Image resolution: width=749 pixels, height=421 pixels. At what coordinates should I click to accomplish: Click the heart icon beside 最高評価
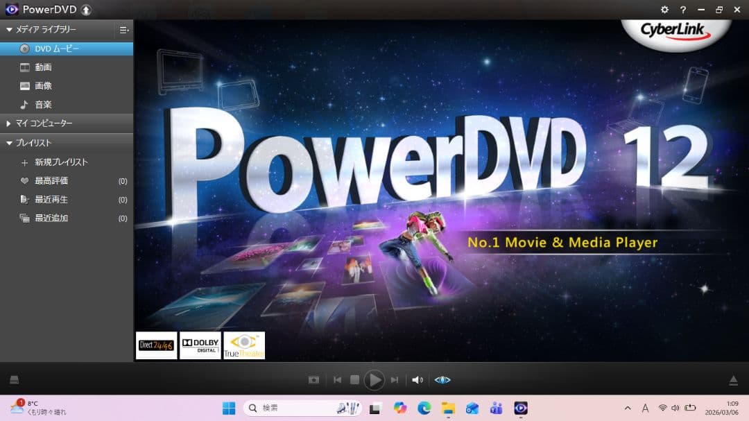tap(24, 180)
